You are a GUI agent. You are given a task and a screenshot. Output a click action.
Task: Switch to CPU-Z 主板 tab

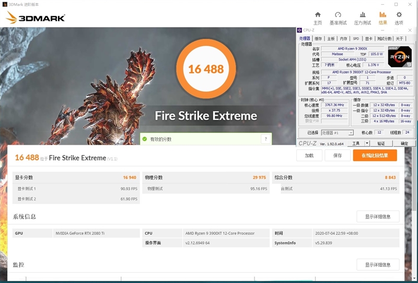[x=331, y=39]
